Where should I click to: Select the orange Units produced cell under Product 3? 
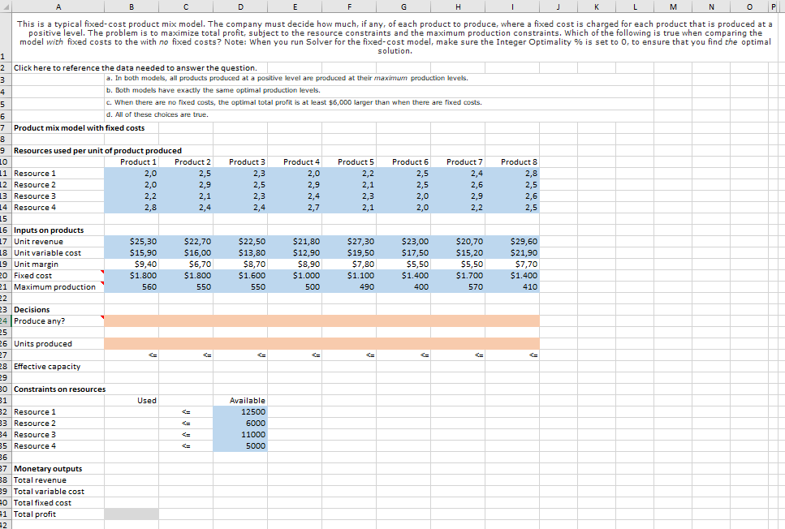(x=239, y=343)
